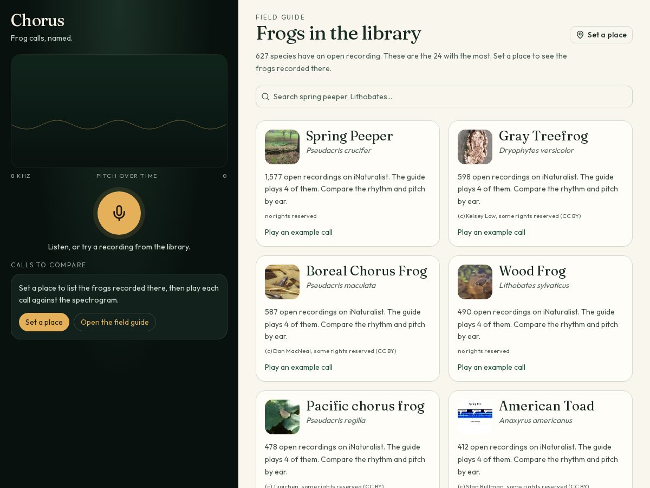
Task: Click the Pseudacris regilla scientific name
Action: coord(335,420)
